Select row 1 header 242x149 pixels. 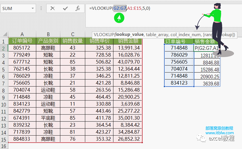click(4, 41)
